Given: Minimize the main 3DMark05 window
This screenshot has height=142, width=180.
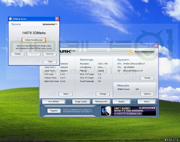Looking at the screenshot, I should 148,46.
